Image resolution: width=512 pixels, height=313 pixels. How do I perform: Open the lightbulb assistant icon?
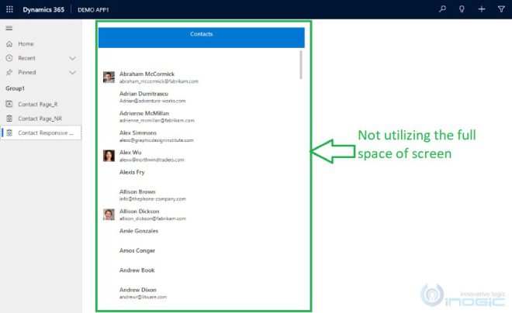coord(462,9)
